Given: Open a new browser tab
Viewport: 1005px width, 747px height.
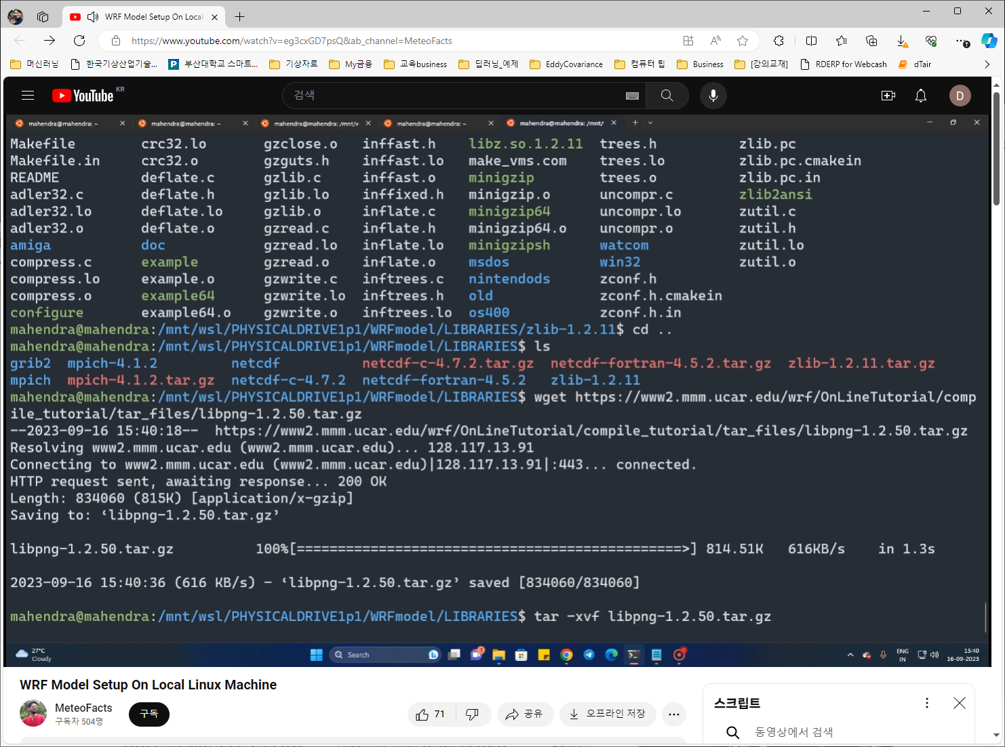Looking at the screenshot, I should pyautogui.click(x=239, y=17).
